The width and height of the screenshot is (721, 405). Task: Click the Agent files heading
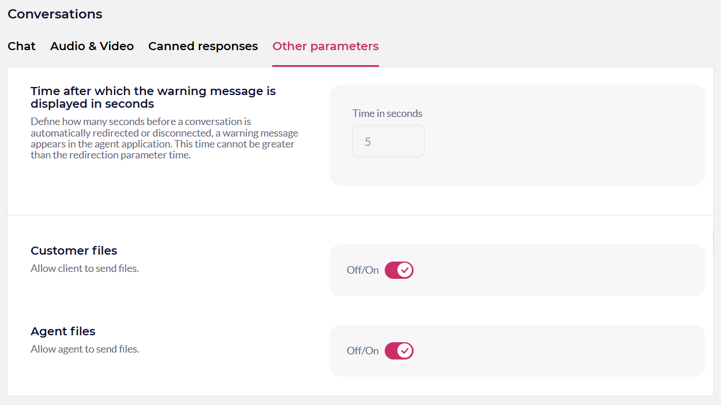pos(63,331)
